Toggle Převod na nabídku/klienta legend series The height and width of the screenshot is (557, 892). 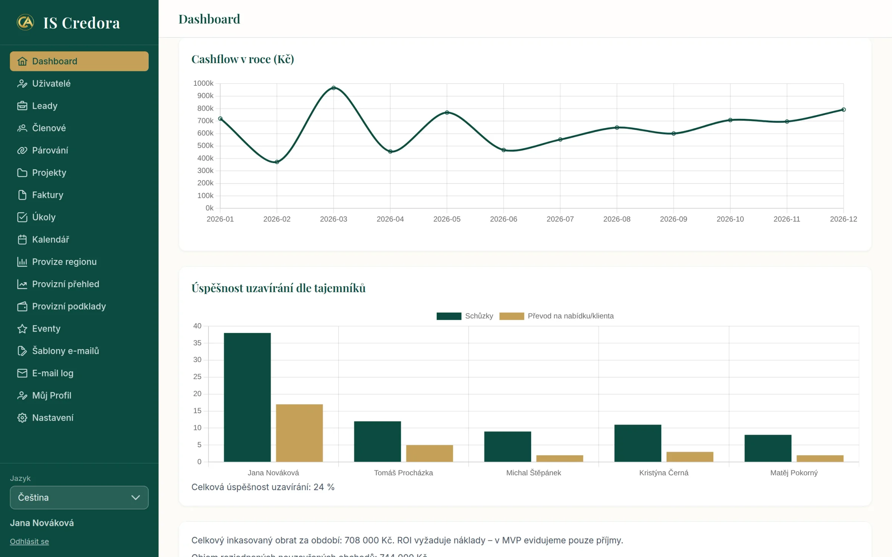556,316
